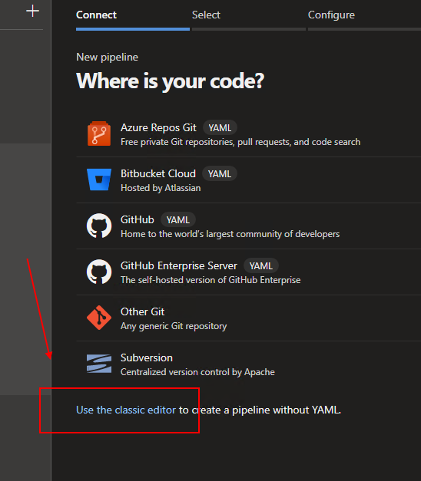Choose GitHub Enterprise Server as source
The image size is (421, 481).
tap(179, 265)
